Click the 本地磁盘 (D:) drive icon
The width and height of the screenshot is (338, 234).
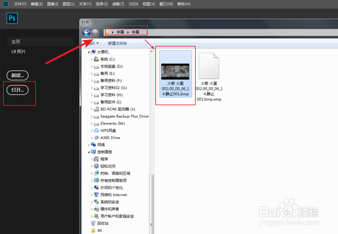(x=96, y=67)
